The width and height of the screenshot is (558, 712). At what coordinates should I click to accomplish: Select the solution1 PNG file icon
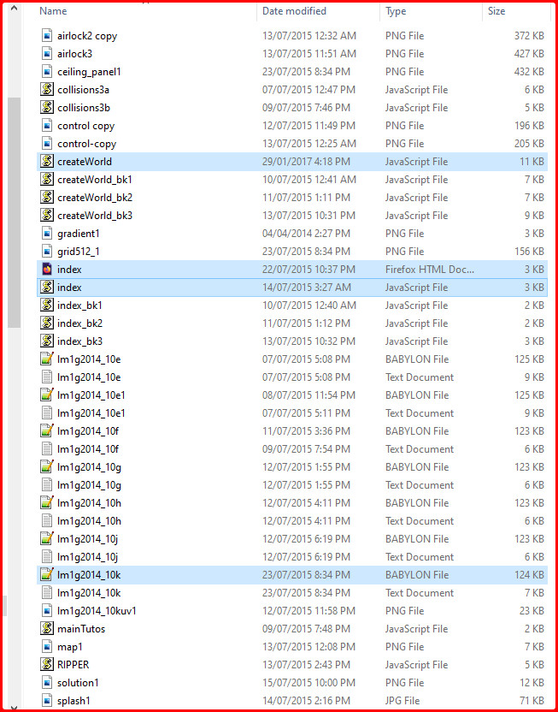tap(47, 683)
